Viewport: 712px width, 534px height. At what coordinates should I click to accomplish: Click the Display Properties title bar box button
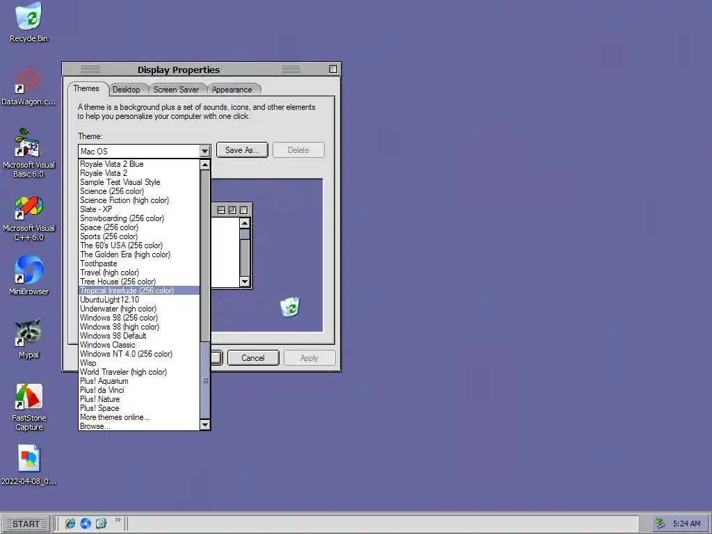[x=333, y=69]
